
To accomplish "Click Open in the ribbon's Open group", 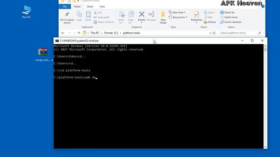I will [210, 13].
